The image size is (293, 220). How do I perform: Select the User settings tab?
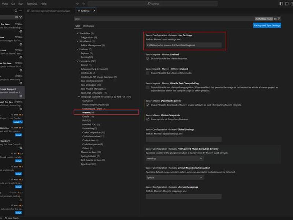click(78, 26)
